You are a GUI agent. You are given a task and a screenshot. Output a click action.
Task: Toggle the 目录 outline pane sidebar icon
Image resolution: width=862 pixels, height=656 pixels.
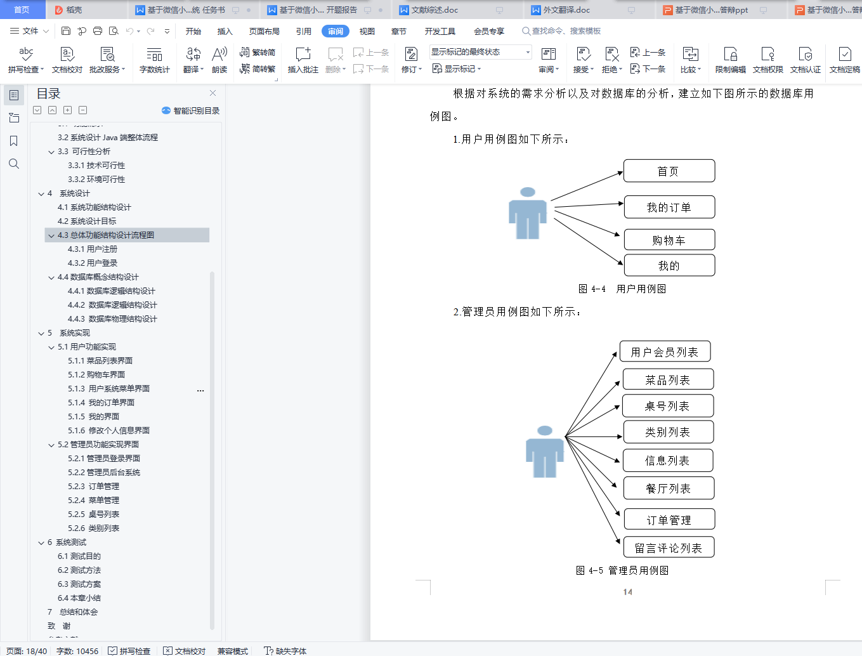click(x=13, y=95)
